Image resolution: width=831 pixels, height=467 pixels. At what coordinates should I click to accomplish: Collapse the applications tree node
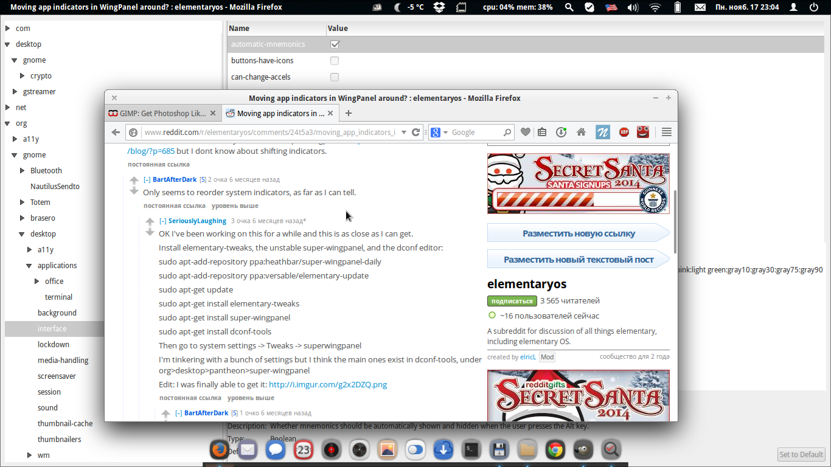(x=30, y=266)
